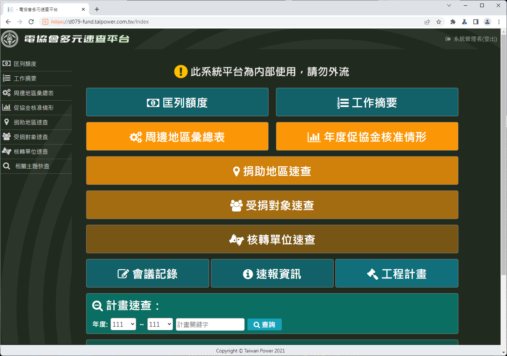
Task: Click the browser forward arrow
Action: [x=20, y=22]
